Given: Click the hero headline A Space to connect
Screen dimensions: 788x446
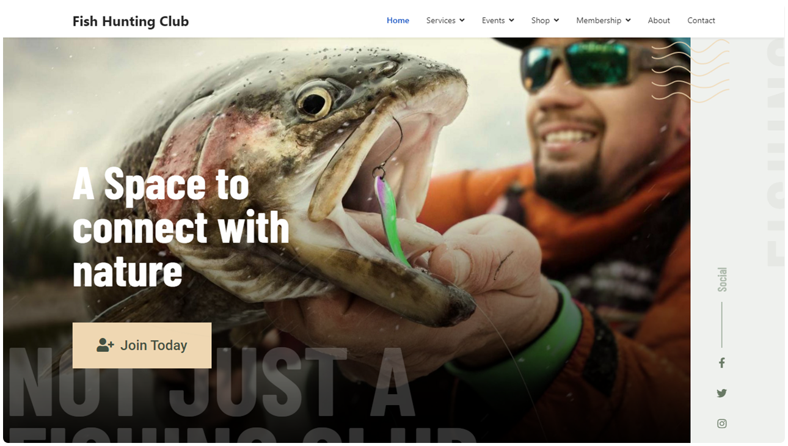Looking at the screenshot, I should [x=181, y=227].
